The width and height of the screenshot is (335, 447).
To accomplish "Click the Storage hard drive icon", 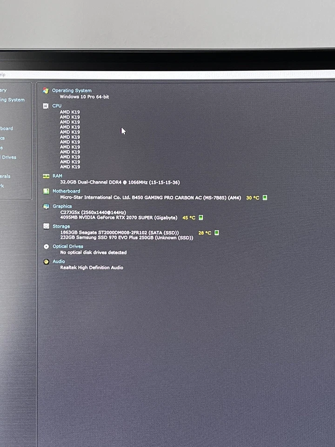I will 46,226.
